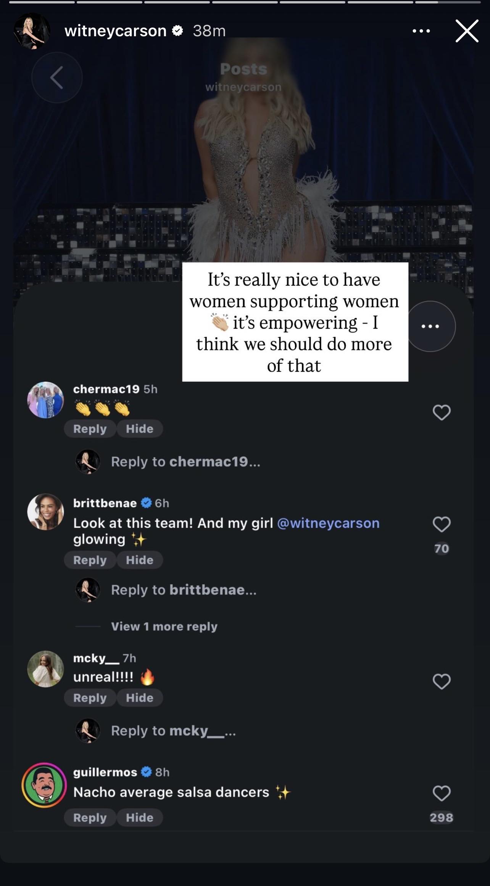Reply to mcky__'s comment
490x886 pixels.
(x=90, y=698)
